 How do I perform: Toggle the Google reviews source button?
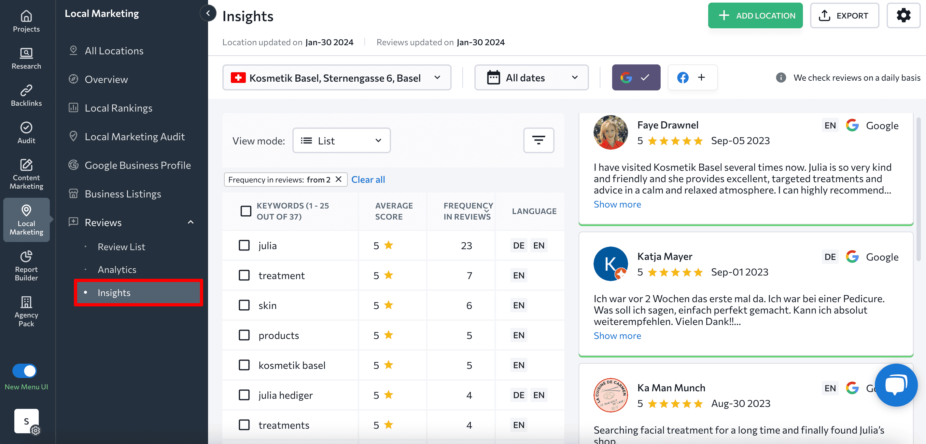tap(636, 78)
